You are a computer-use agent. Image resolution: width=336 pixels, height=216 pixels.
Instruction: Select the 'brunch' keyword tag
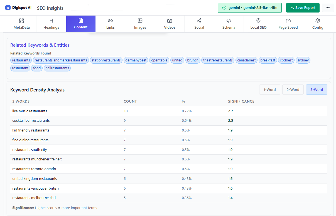click(x=193, y=60)
